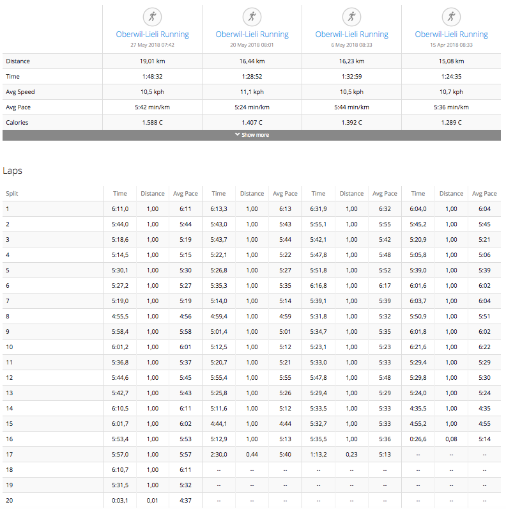Click avg pace 4:37 in split 20

click(185, 501)
